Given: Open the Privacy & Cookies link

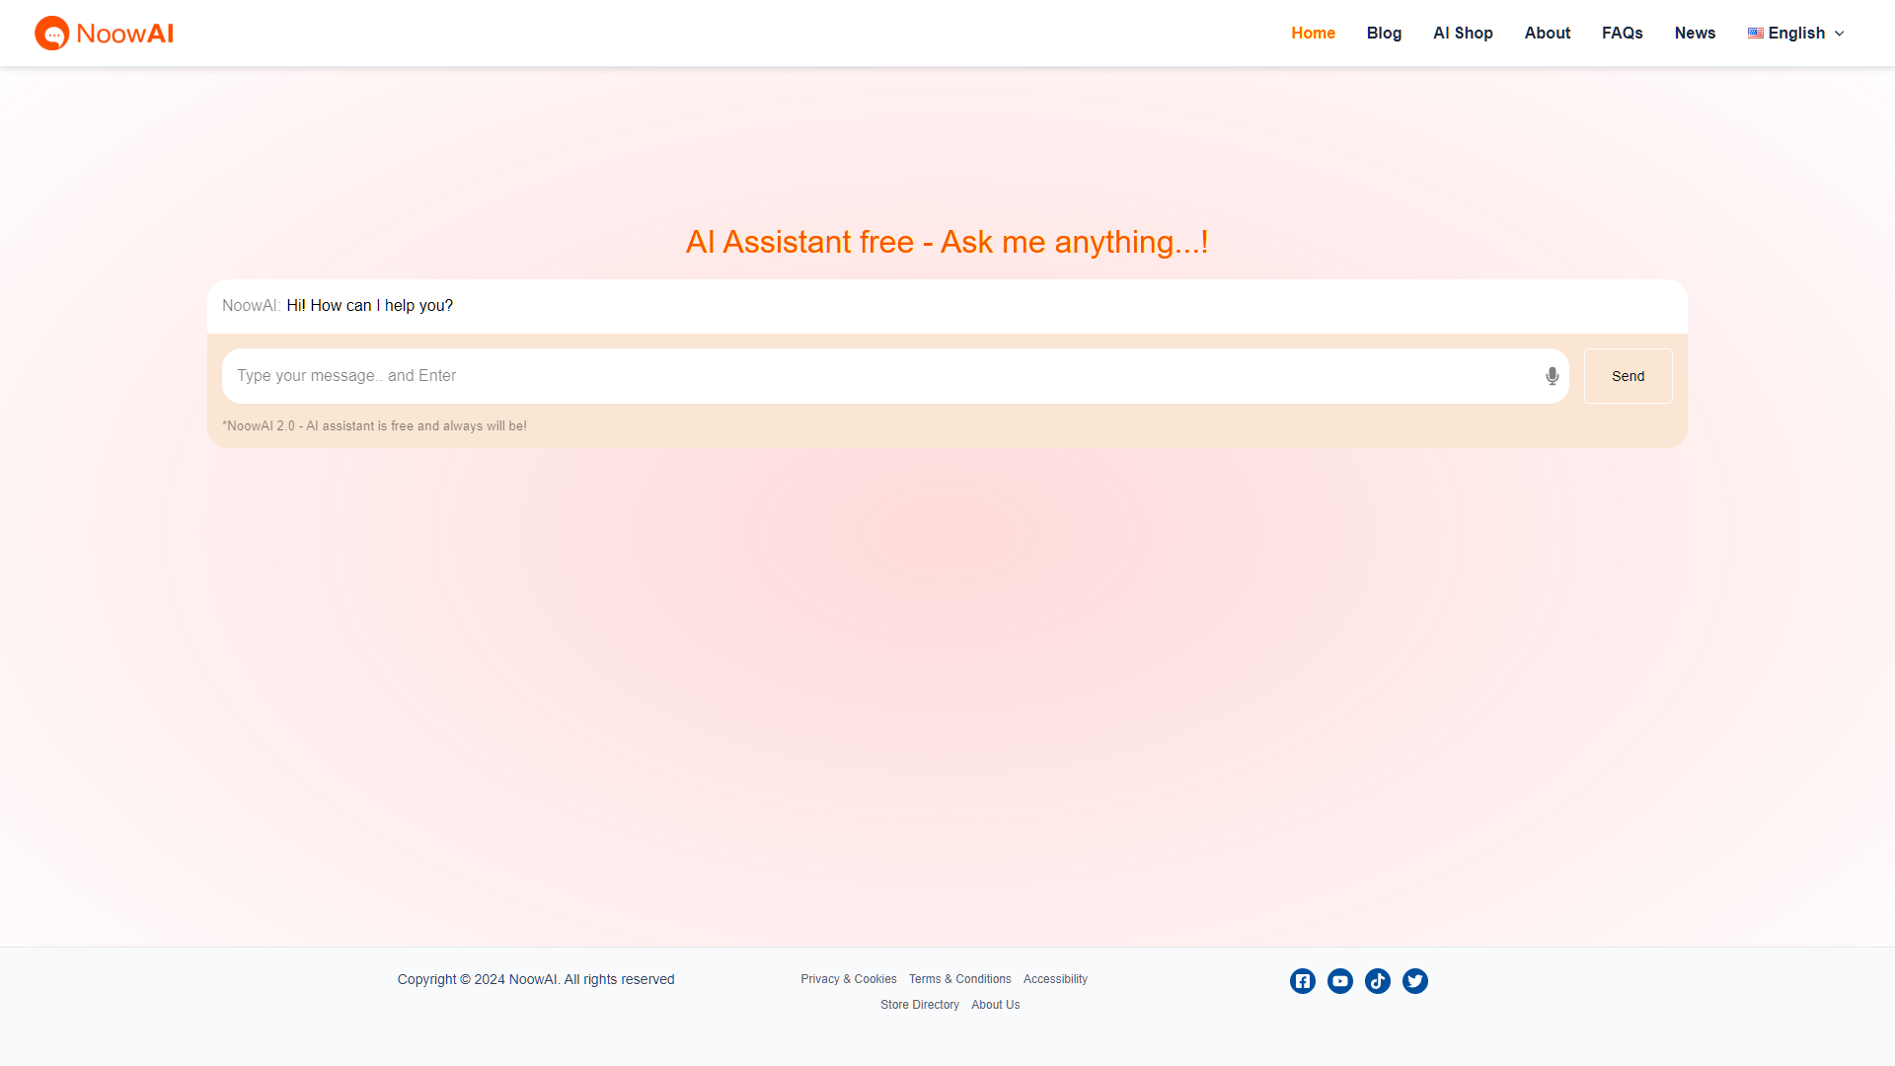Looking at the screenshot, I should coord(849,979).
